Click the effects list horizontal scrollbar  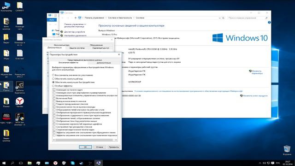[x=85, y=140]
